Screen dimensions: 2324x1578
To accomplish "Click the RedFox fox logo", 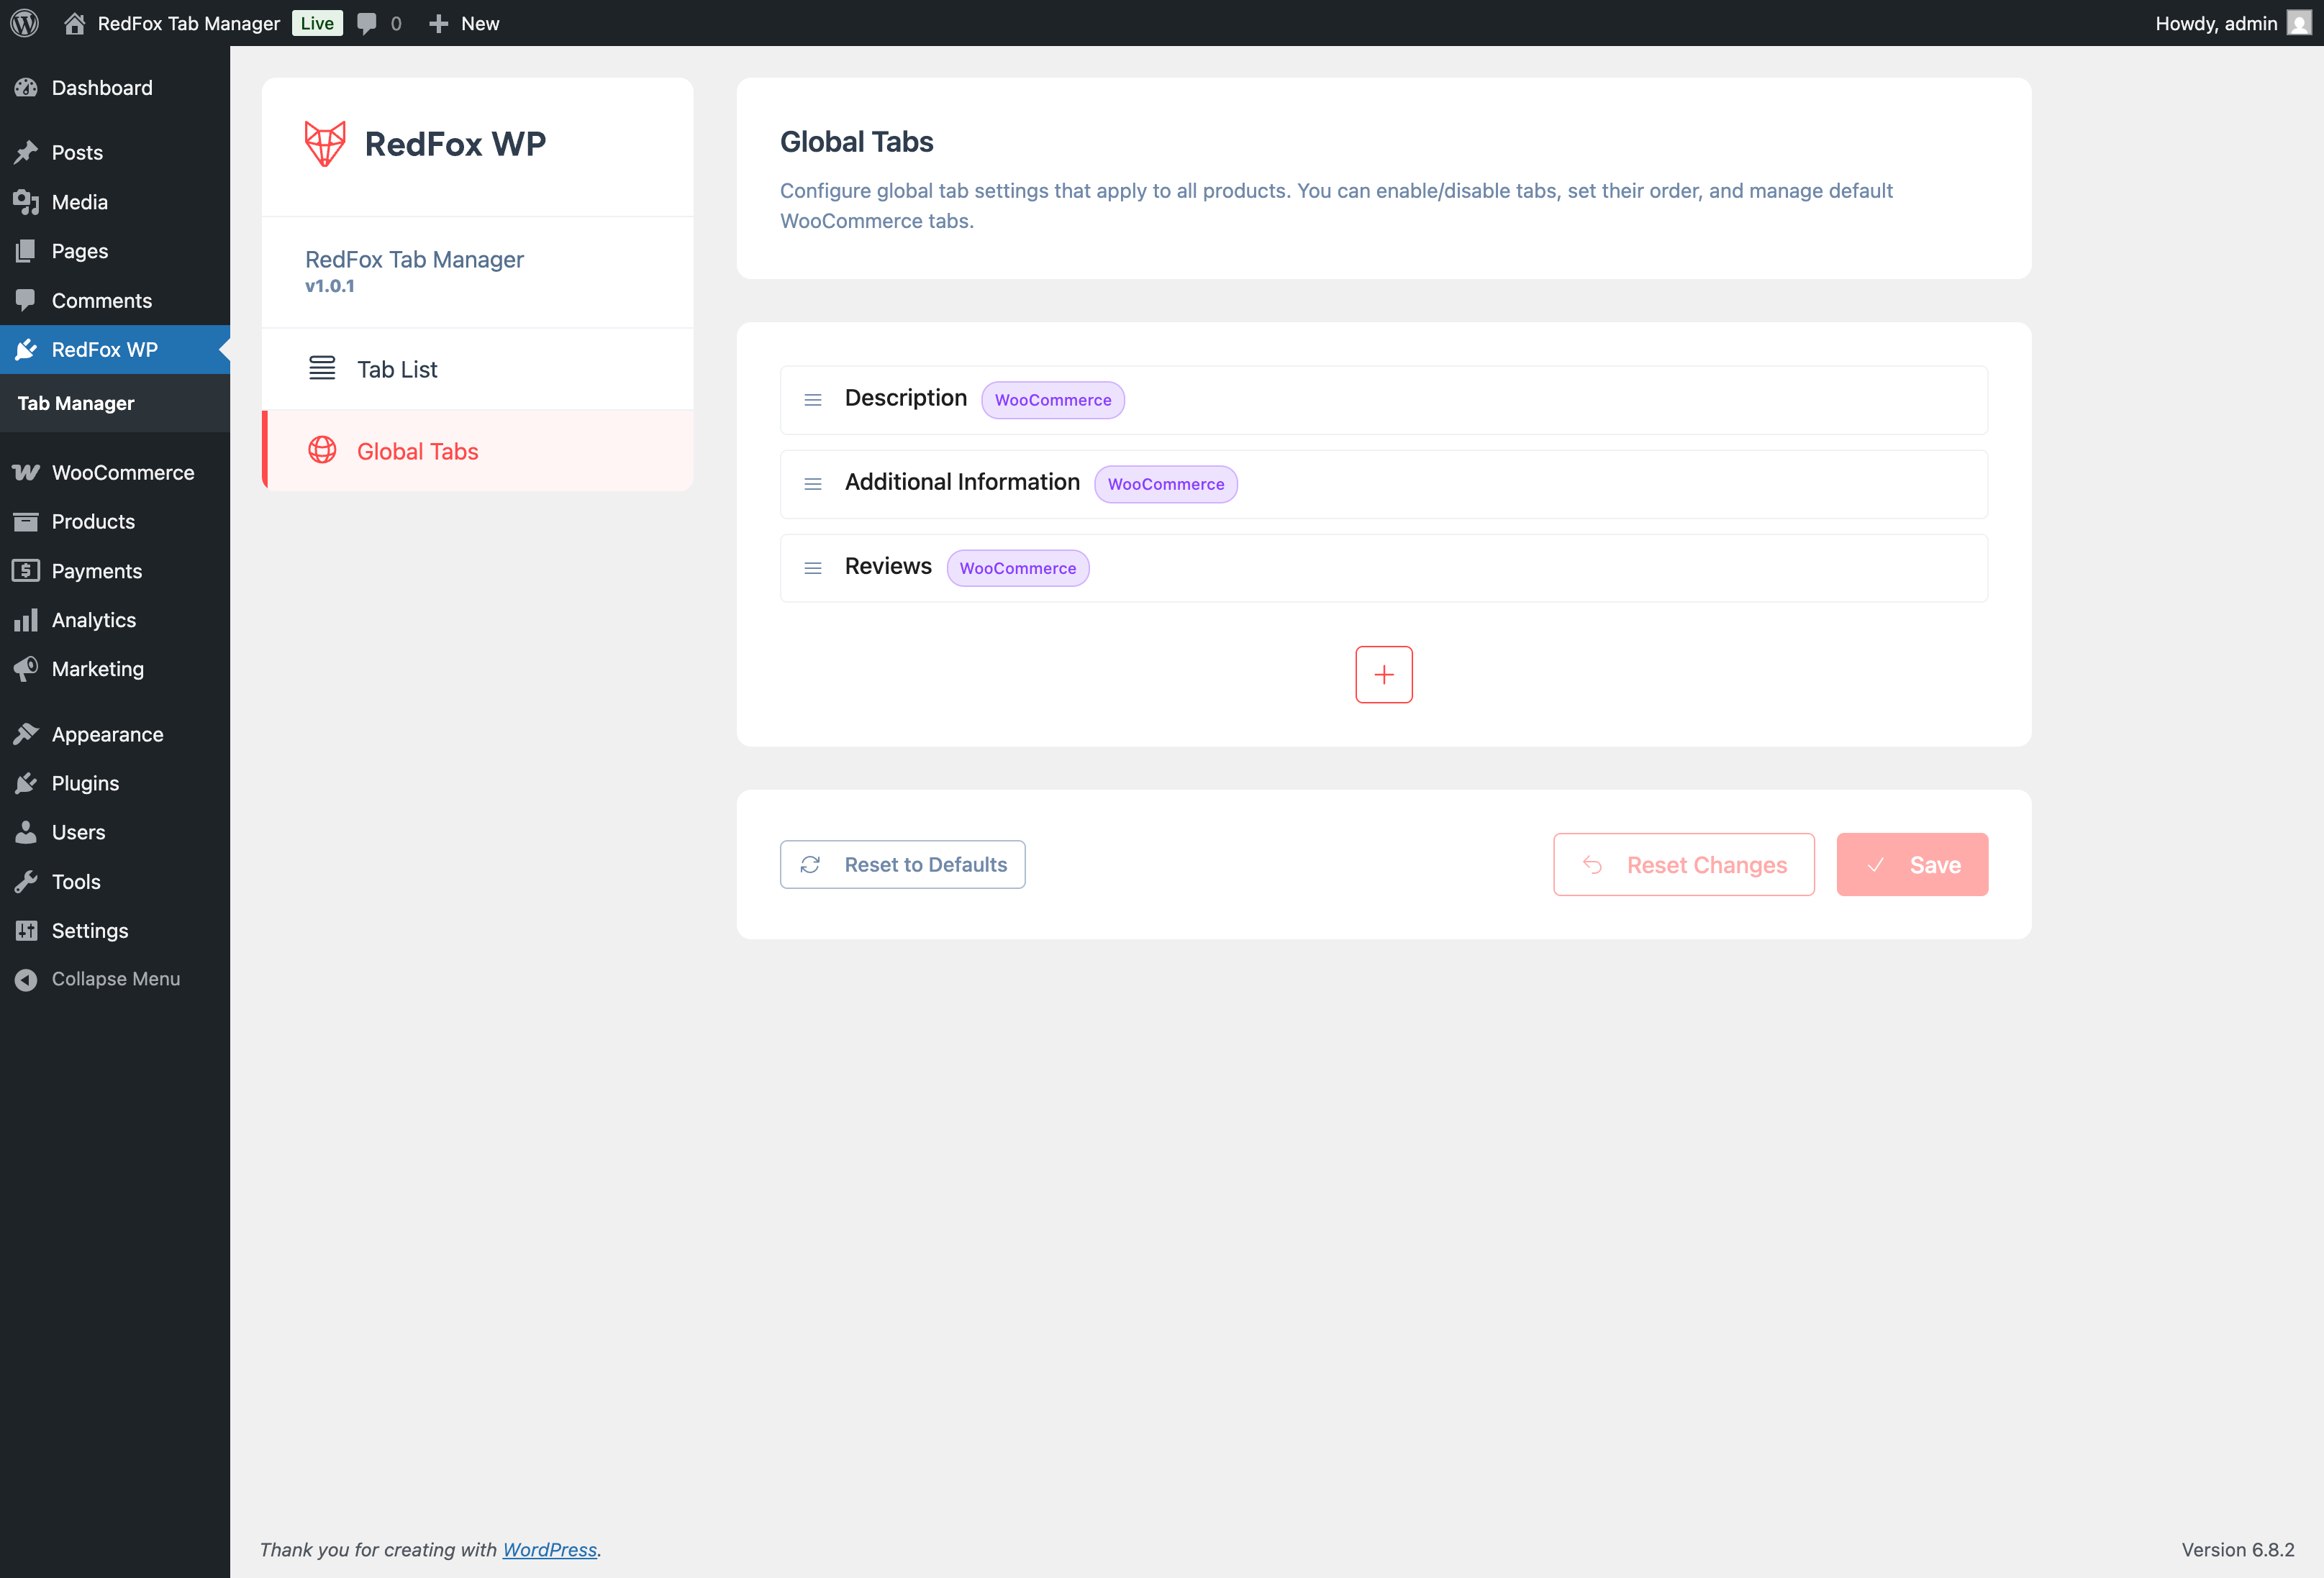I will 325,144.
